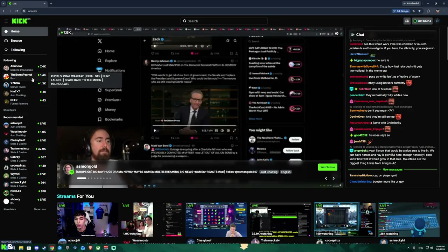Open the Following page in sidebar
Screen dimensions: 448x252
[24, 50]
